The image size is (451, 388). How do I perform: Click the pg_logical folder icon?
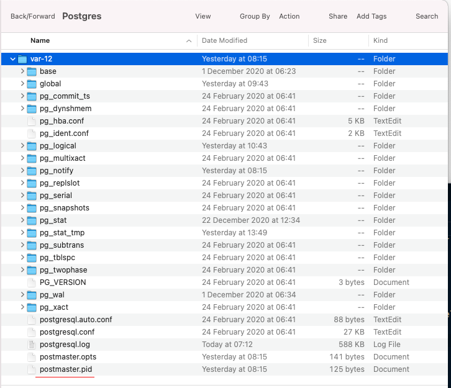(x=32, y=146)
